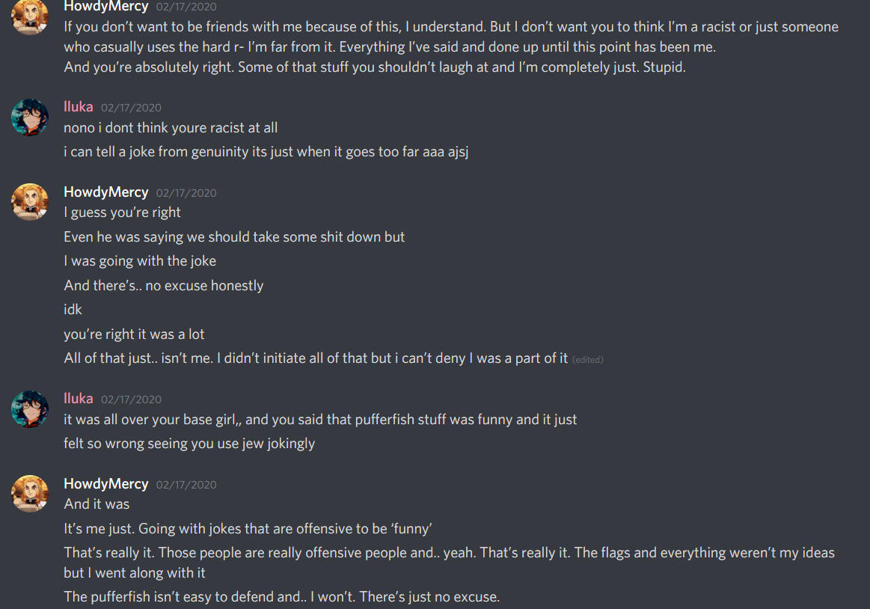This screenshot has width=870, height=609.
Task: Click the "you're right it was a lot" message
Action: tap(134, 334)
